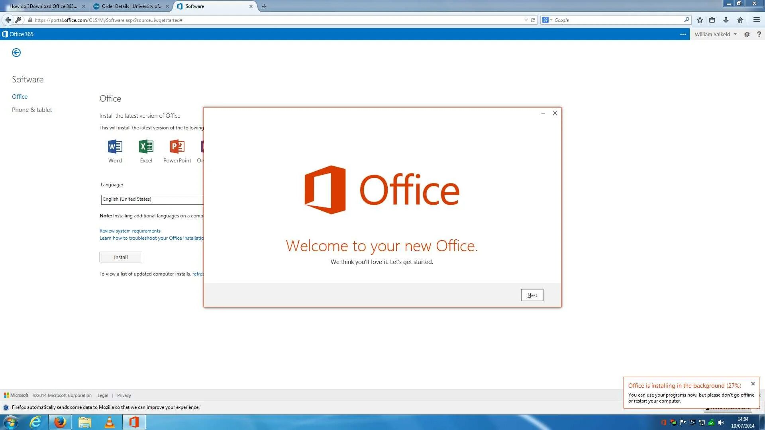Open the Office 365 ellipsis menu
Viewport: 765px width, 430px height.
(x=683, y=34)
